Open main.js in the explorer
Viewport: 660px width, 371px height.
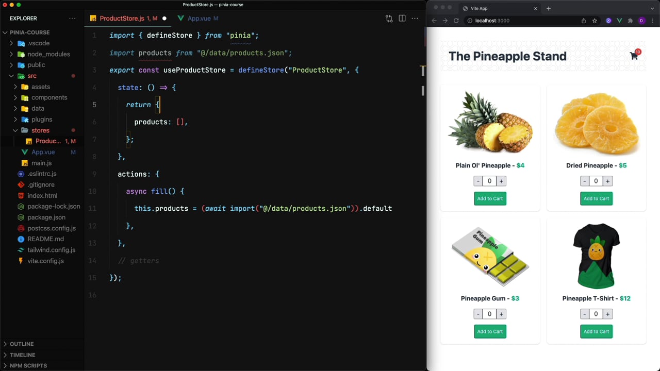point(41,163)
